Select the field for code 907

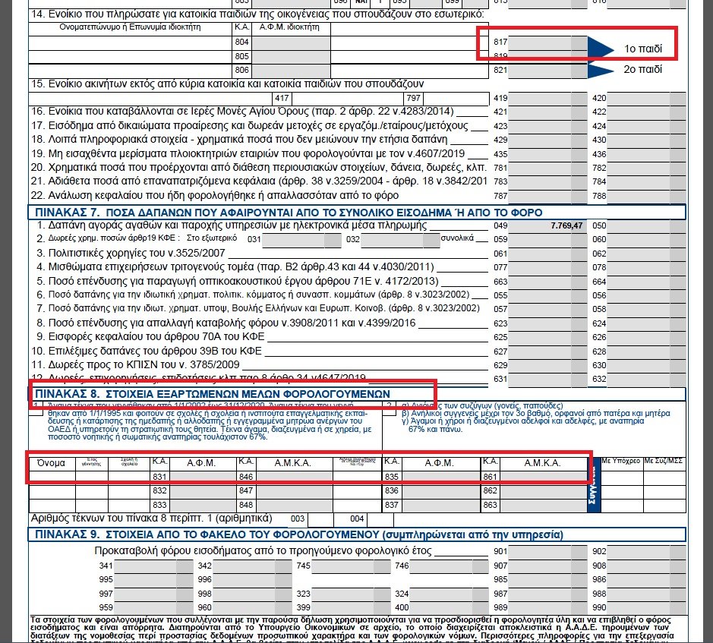coord(547,566)
